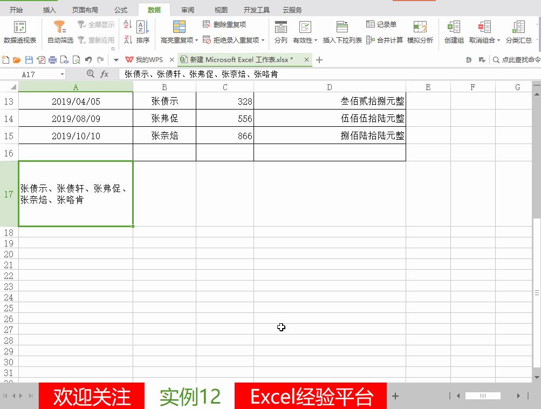Click 创建组 create group
Screen dimensions: 541x409
(454, 31)
